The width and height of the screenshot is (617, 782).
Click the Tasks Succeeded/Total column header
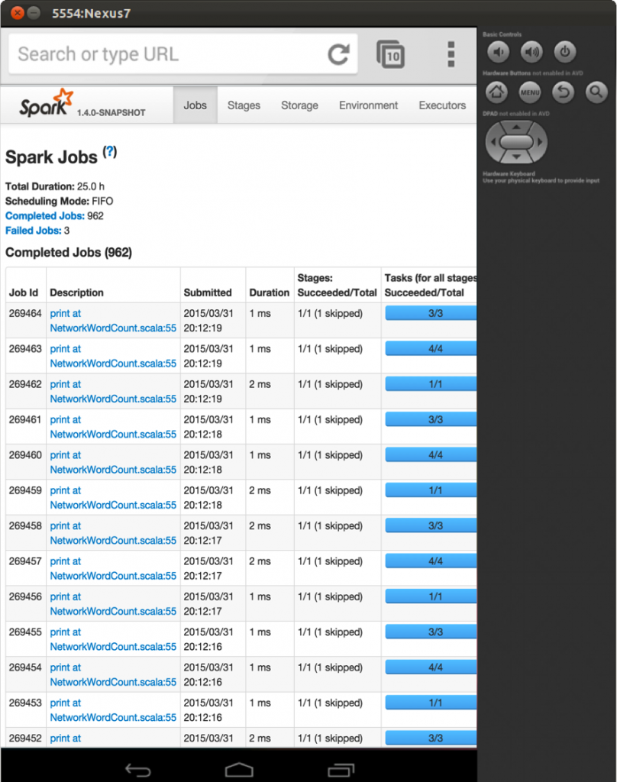[431, 286]
